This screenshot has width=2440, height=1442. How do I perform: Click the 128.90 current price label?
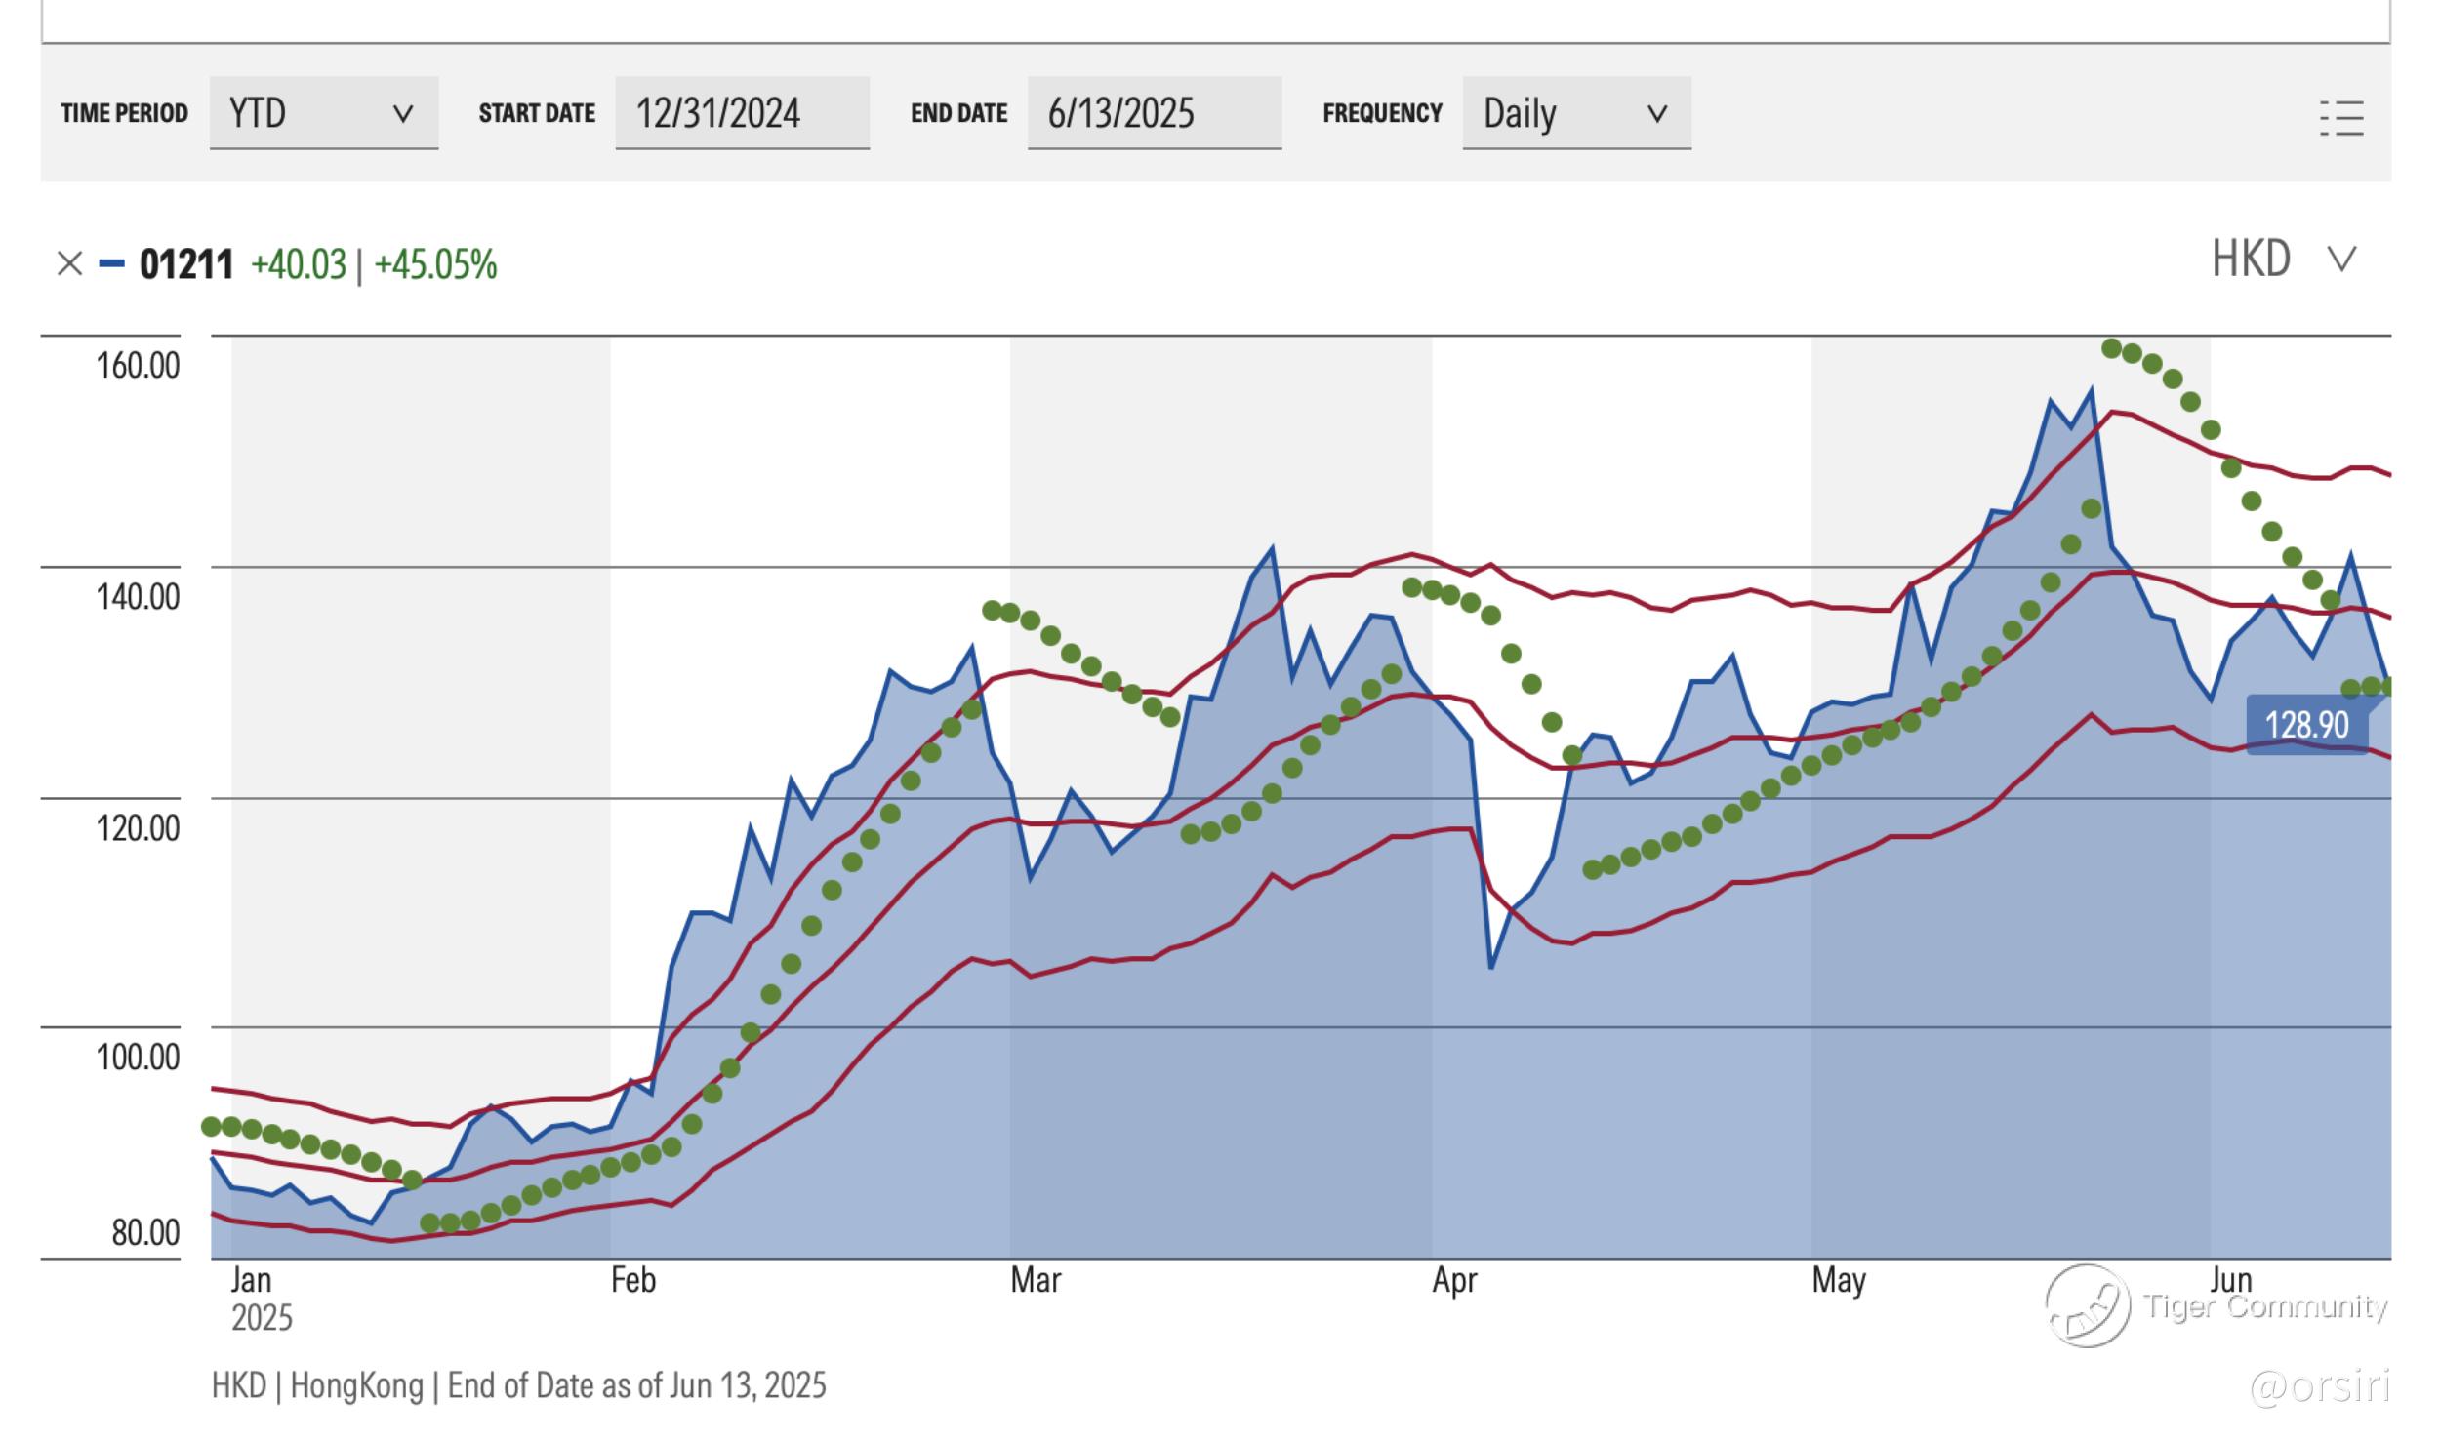tap(2305, 725)
